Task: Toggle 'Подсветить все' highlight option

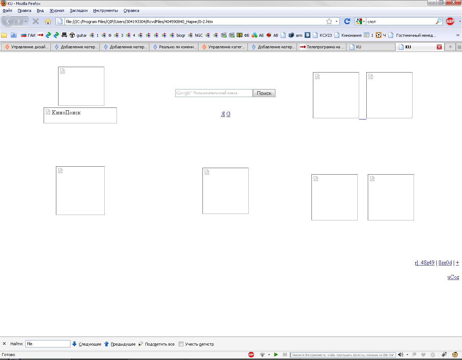Action: (156, 344)
